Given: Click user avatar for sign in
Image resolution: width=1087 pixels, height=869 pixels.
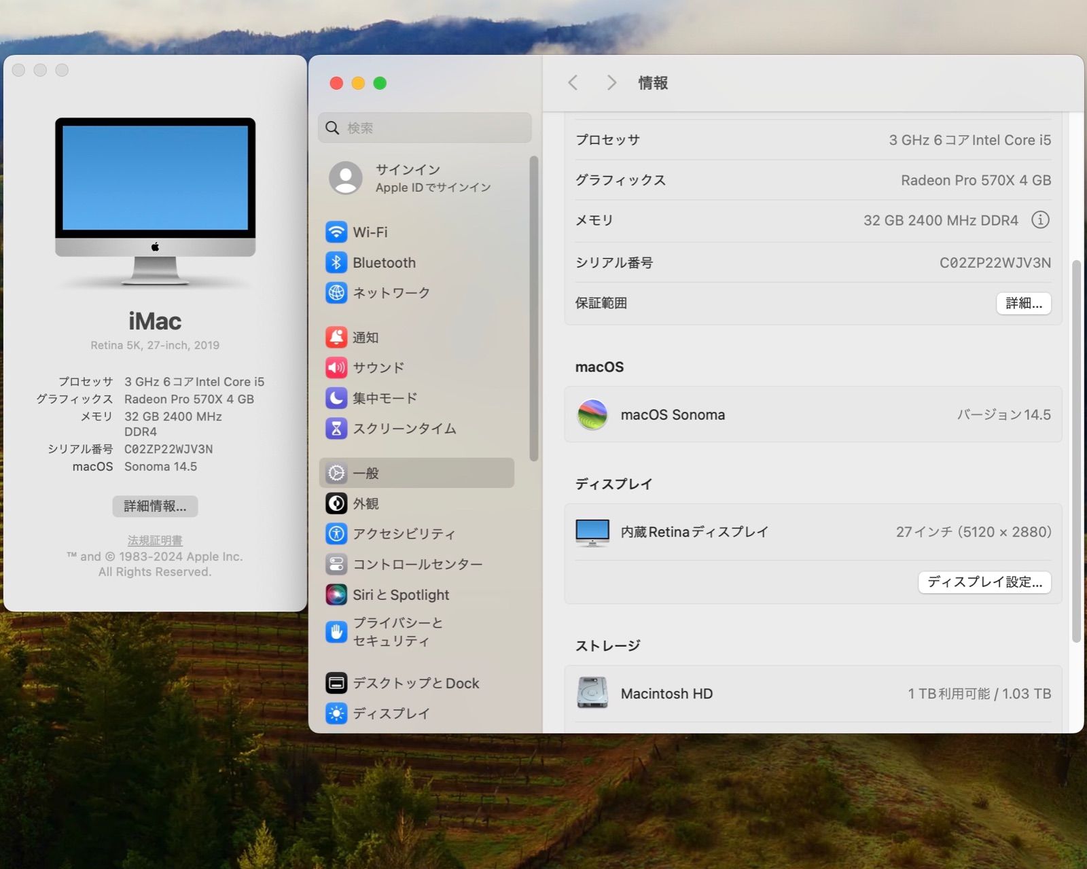Looking at the screenshot, I should pos(346,178).
